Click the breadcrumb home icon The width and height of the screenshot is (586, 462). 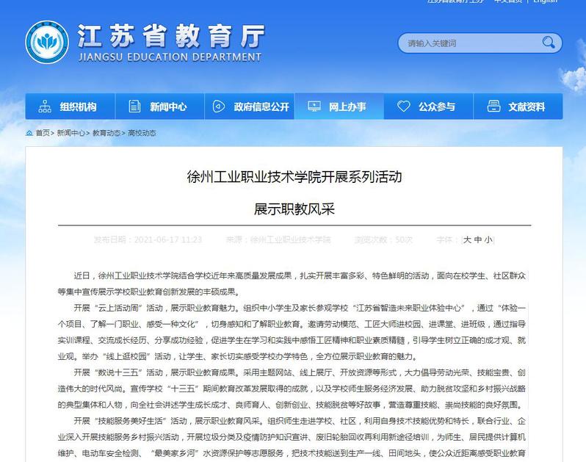click(x=29, y=133)
